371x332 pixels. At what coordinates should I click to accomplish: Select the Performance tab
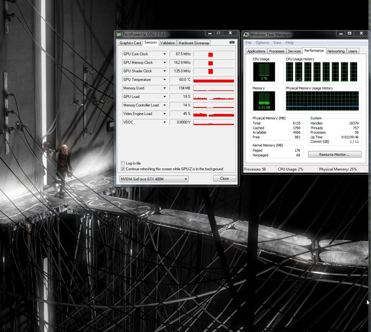coord(314,51)
